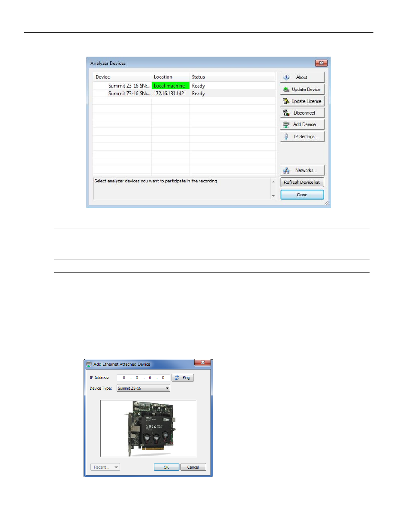
Task: Select the Summit Z3-16 172.16.133.142 row
Action: click(x=184, y=94)
